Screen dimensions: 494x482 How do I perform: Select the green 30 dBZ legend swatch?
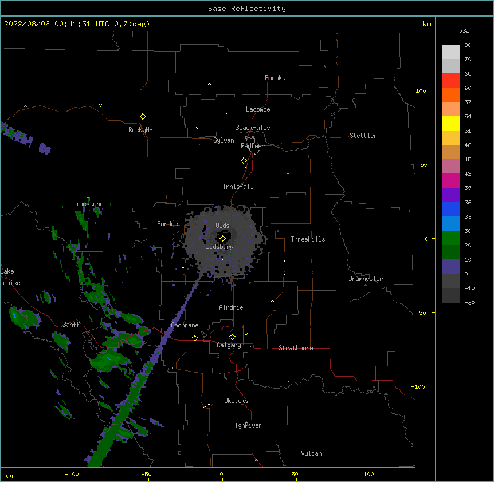pyautogui.click(x=450, y=238)
